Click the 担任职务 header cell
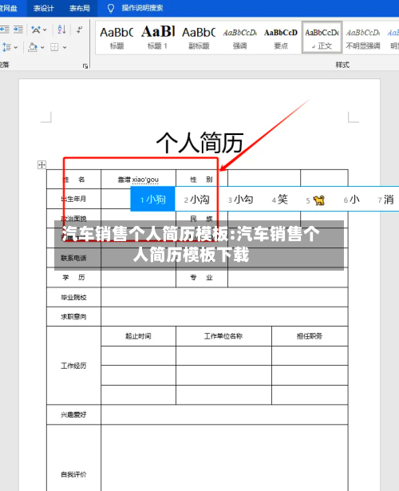Viewport: 399px width, 491px height. [x=310, y=336]
